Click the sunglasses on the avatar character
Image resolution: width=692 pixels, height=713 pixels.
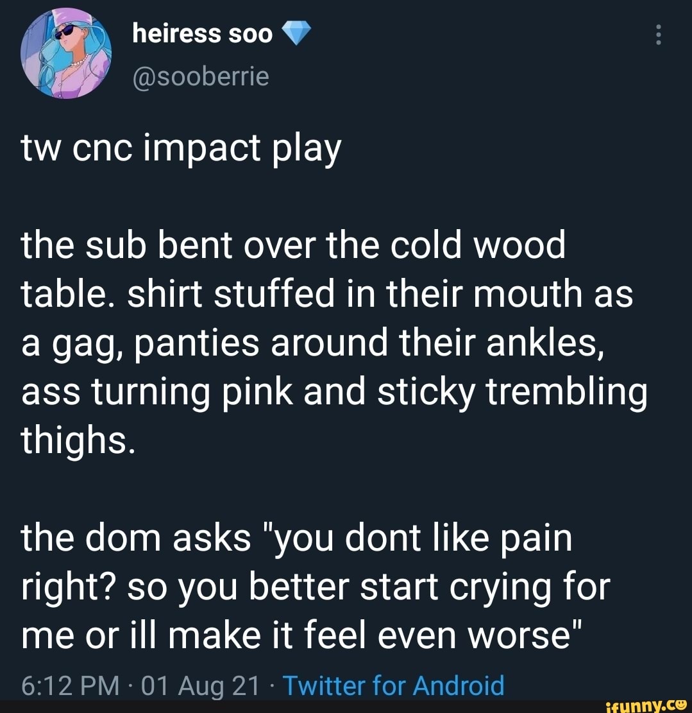(x=67, y=33)
